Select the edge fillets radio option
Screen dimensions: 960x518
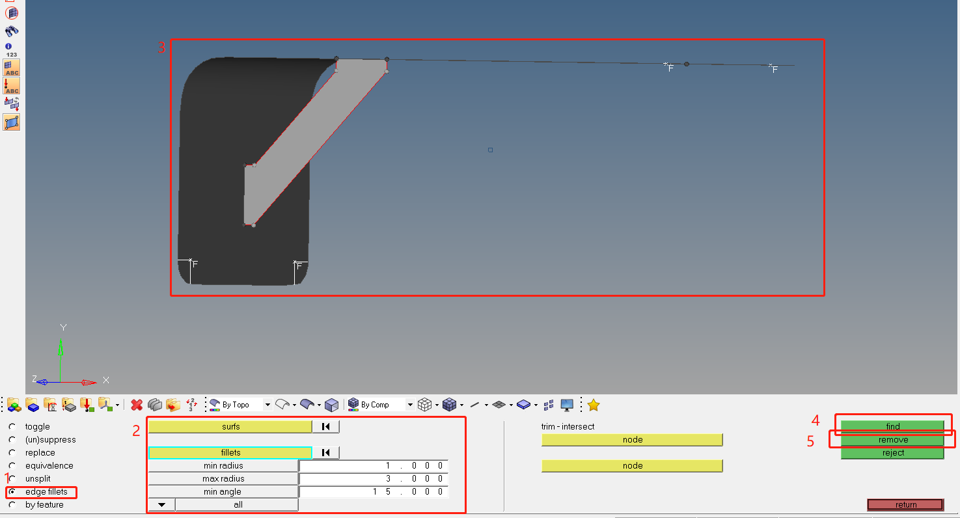click(x=12, y=492)
